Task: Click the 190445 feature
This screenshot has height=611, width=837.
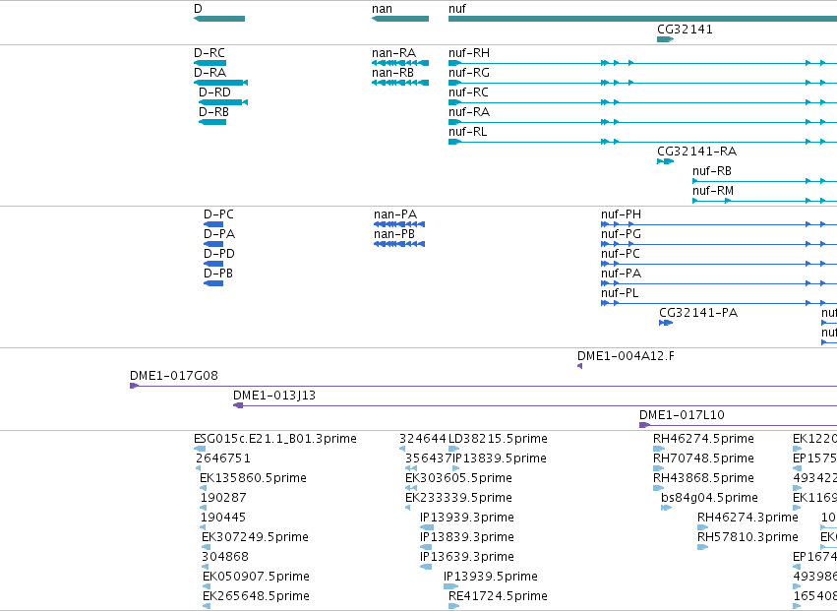Action: [204, 527]
